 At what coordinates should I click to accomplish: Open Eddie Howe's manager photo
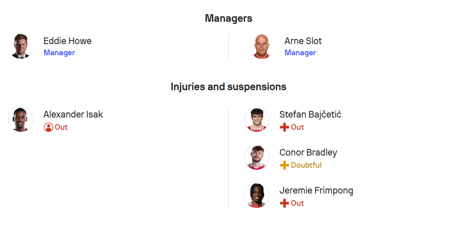click(x=21, y=46)
